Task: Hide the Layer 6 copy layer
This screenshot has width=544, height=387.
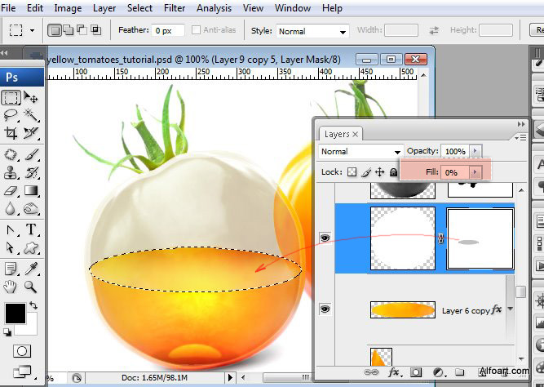Action: click(x=325, y=309)
